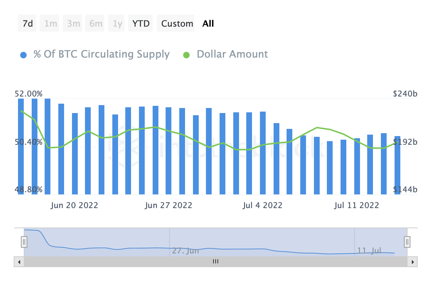Click the right navigator range handle
The height and width of the screenshot is (288, 432).
(407, 241)
